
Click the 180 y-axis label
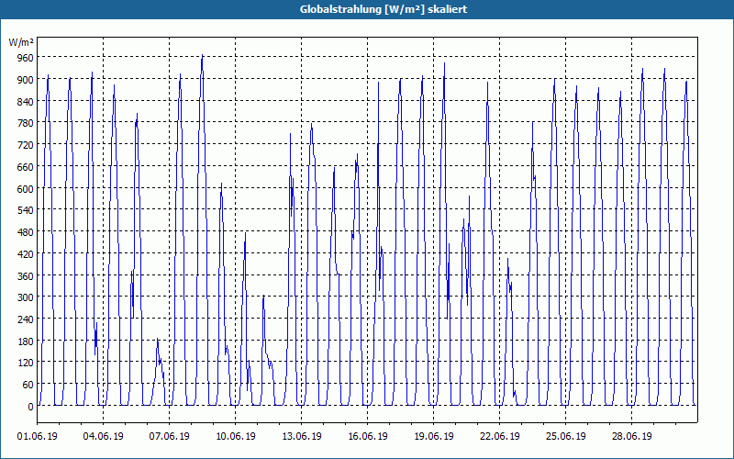tap(26, 341)
